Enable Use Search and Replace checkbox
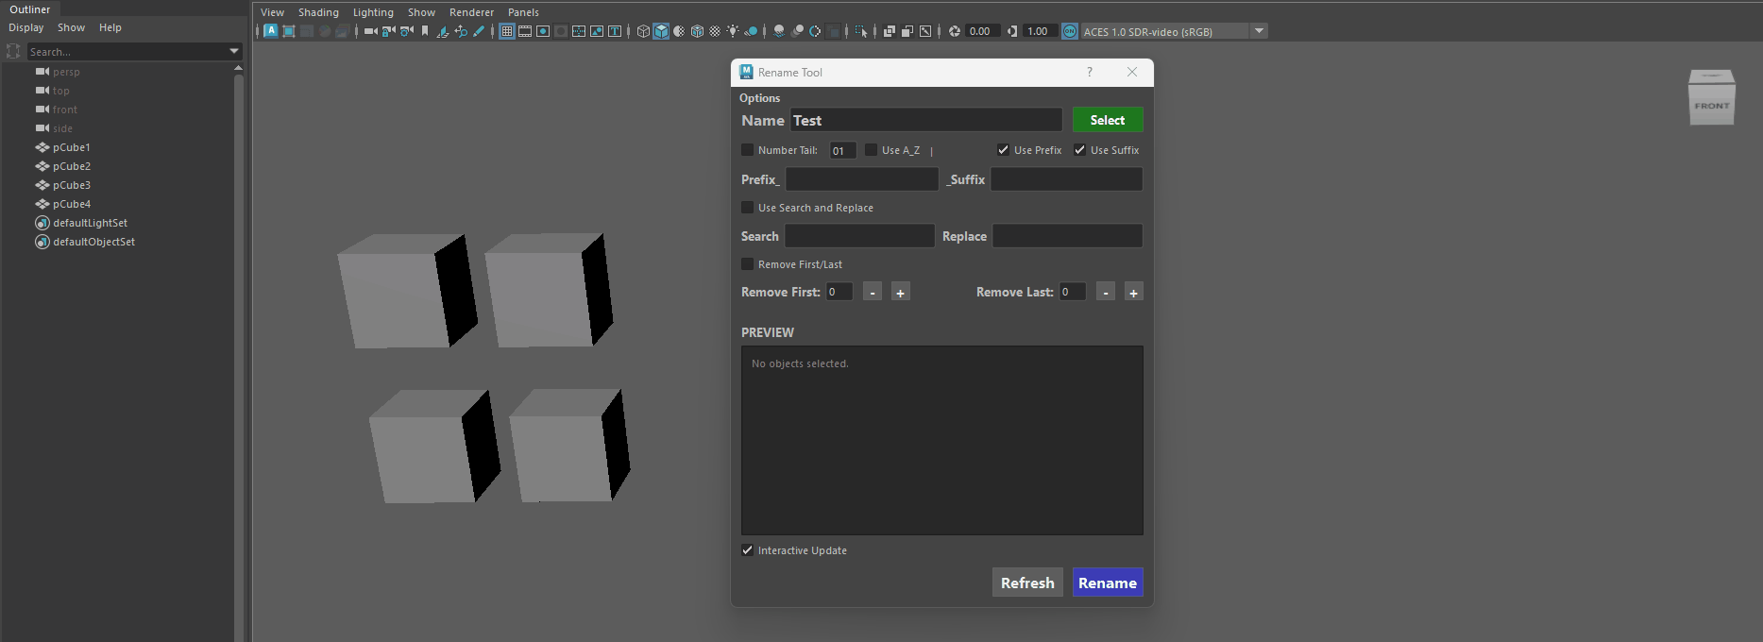The width and height of the screenshot is (1763, 642). coord(748,208)
